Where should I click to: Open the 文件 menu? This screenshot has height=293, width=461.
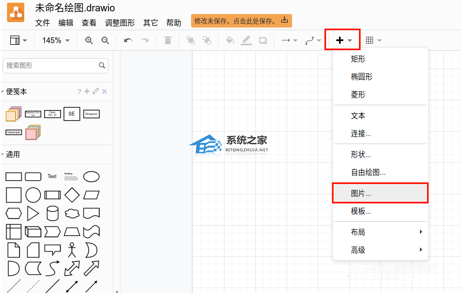pyautogui.click(x=42, y=23)
